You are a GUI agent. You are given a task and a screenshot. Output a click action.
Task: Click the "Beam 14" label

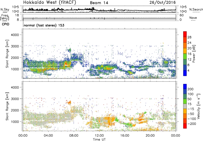[x=99, y=3]
